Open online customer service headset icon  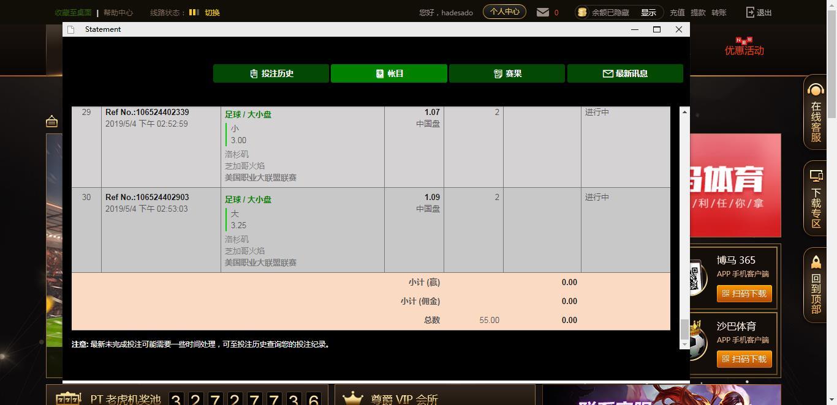point(816,90)
